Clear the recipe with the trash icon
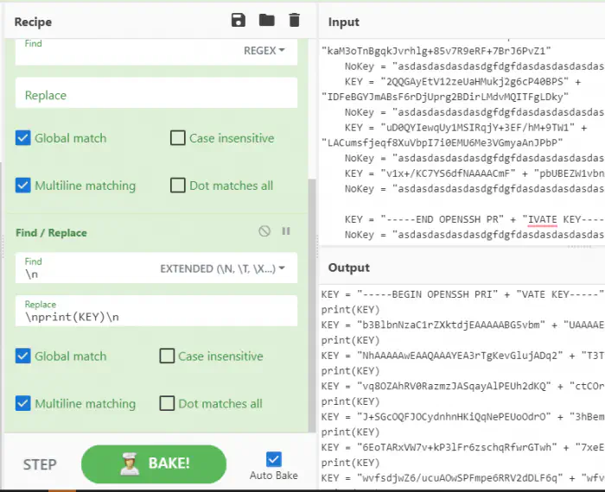Screen dimensions: 605x492 294,21
